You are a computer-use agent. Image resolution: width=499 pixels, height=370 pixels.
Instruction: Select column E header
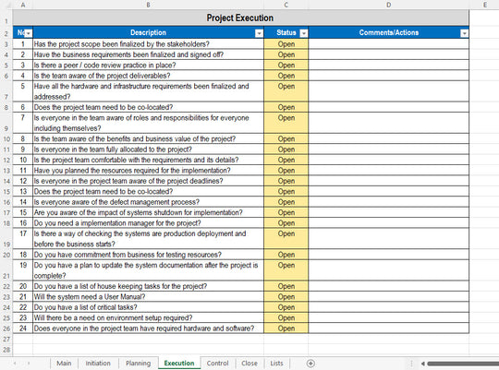pos(484,5)
